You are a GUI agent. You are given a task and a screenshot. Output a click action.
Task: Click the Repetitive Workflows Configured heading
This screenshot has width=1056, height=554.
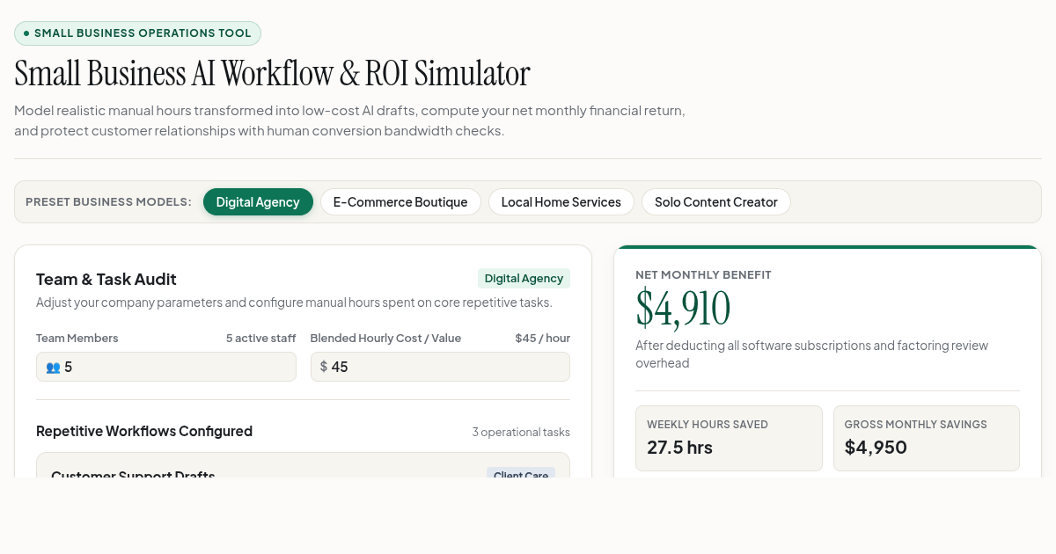point(144,431)
